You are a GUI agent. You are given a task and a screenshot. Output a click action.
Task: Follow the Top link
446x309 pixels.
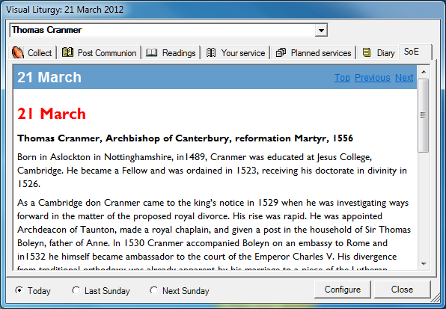pyautogui.click(x=342, y=77)
